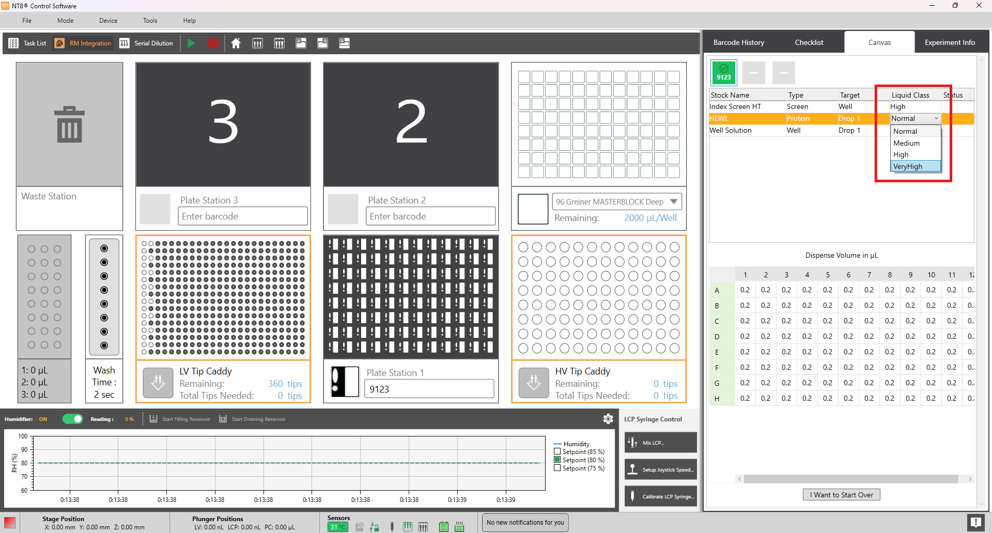The image size is (992, 533).
Task: Choose VeryHigh from the Liquid Class list
Action: [x=916, y=166]
